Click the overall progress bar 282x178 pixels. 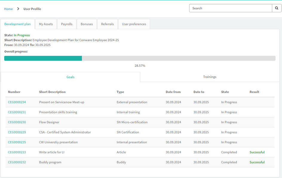140,58
